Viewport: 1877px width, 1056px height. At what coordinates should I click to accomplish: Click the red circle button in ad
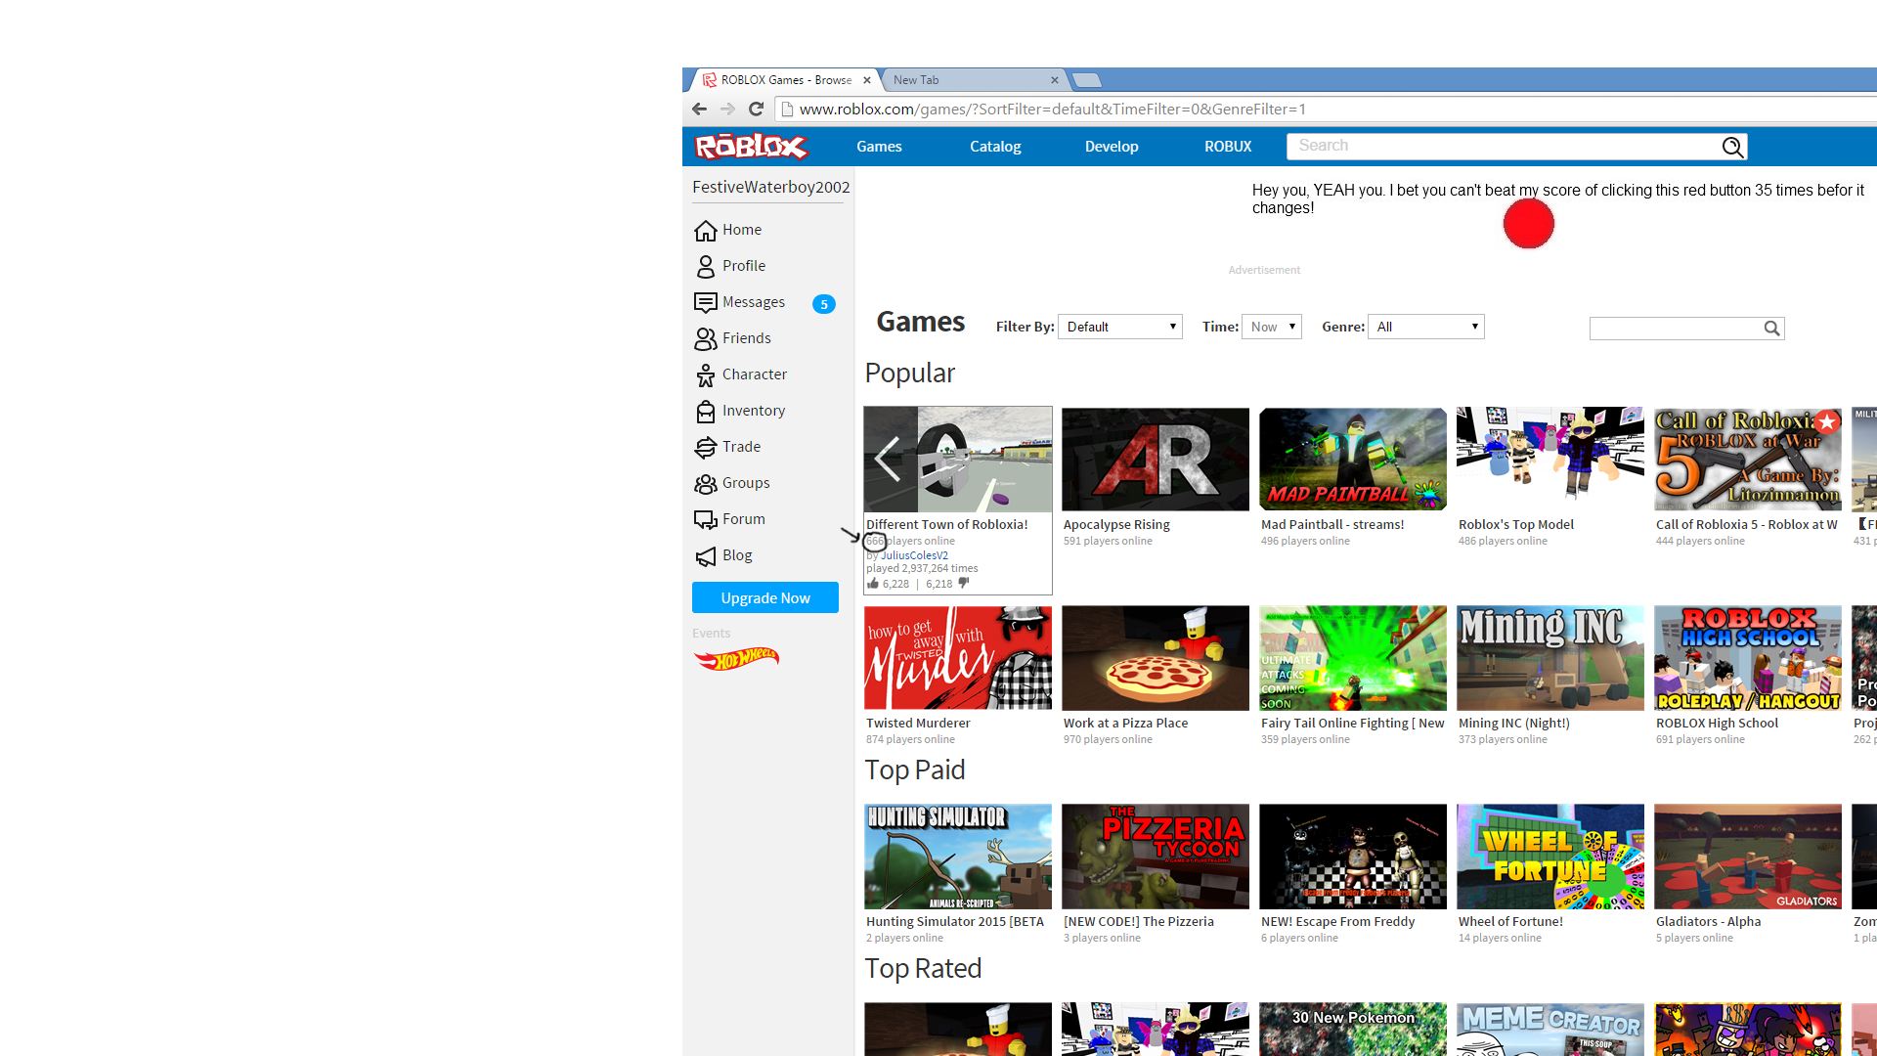[x=1528, y=224]
